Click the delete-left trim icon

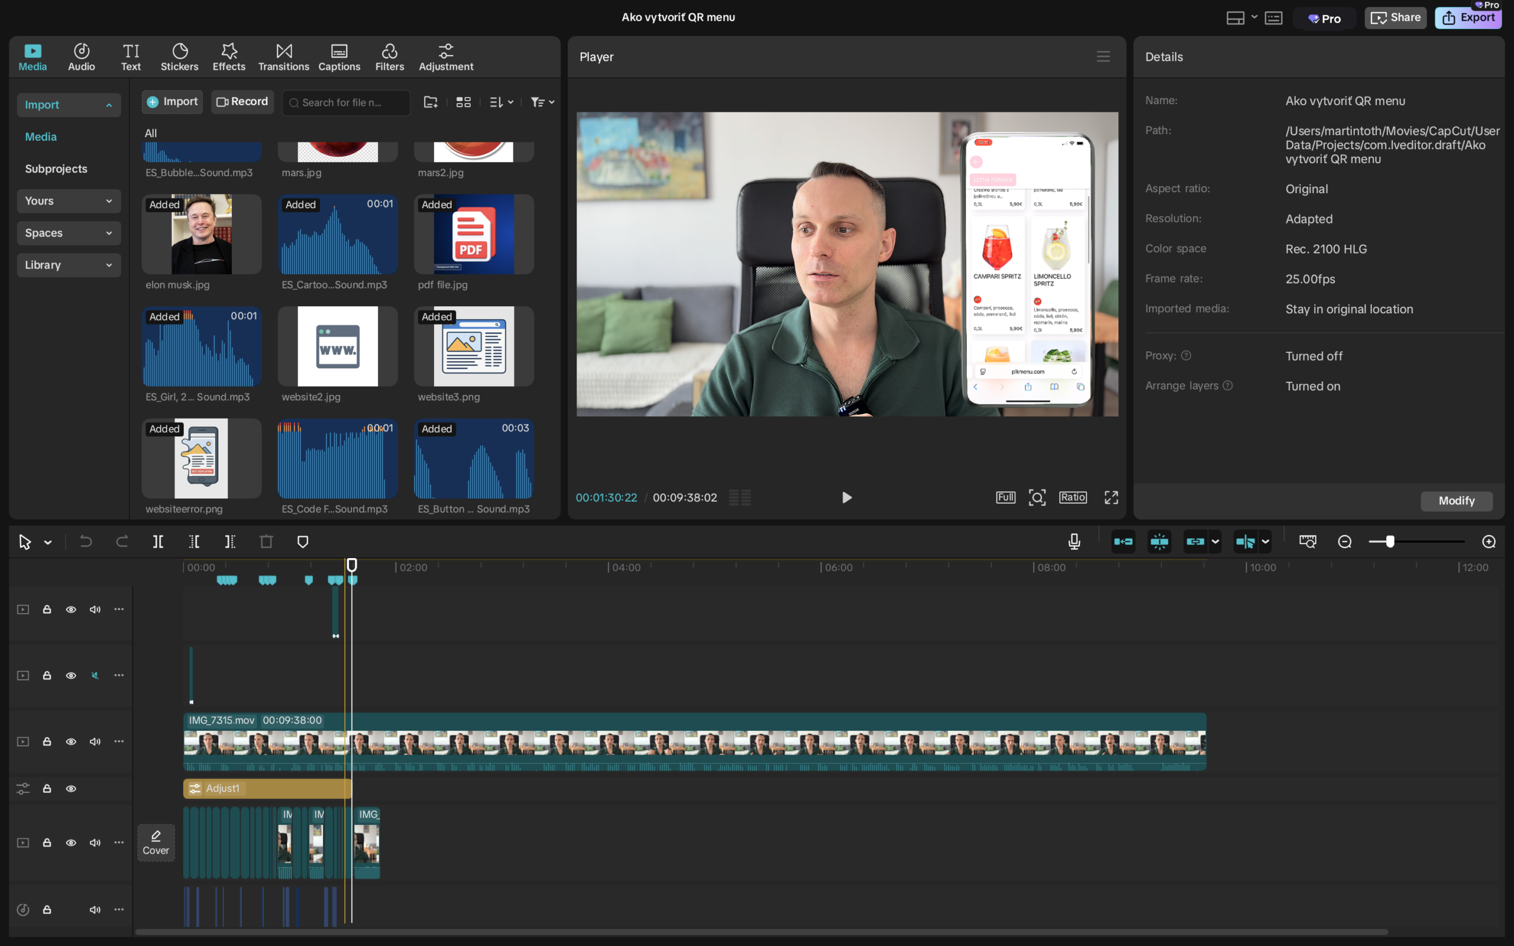tap(194, 542)
